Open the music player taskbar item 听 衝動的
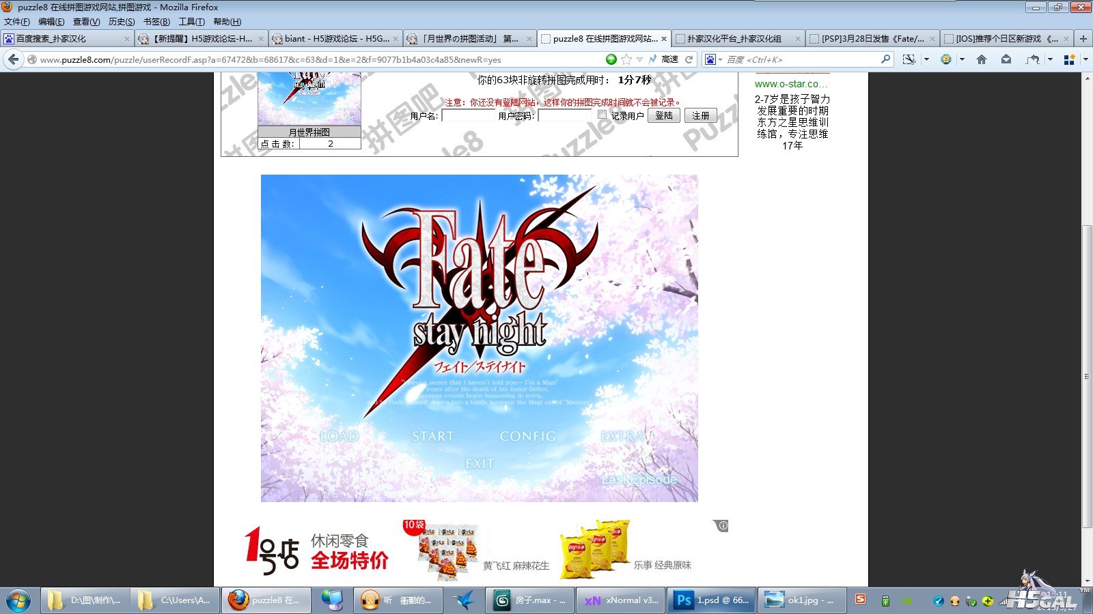Viewport: 1093px width, 614px height. 398,600
